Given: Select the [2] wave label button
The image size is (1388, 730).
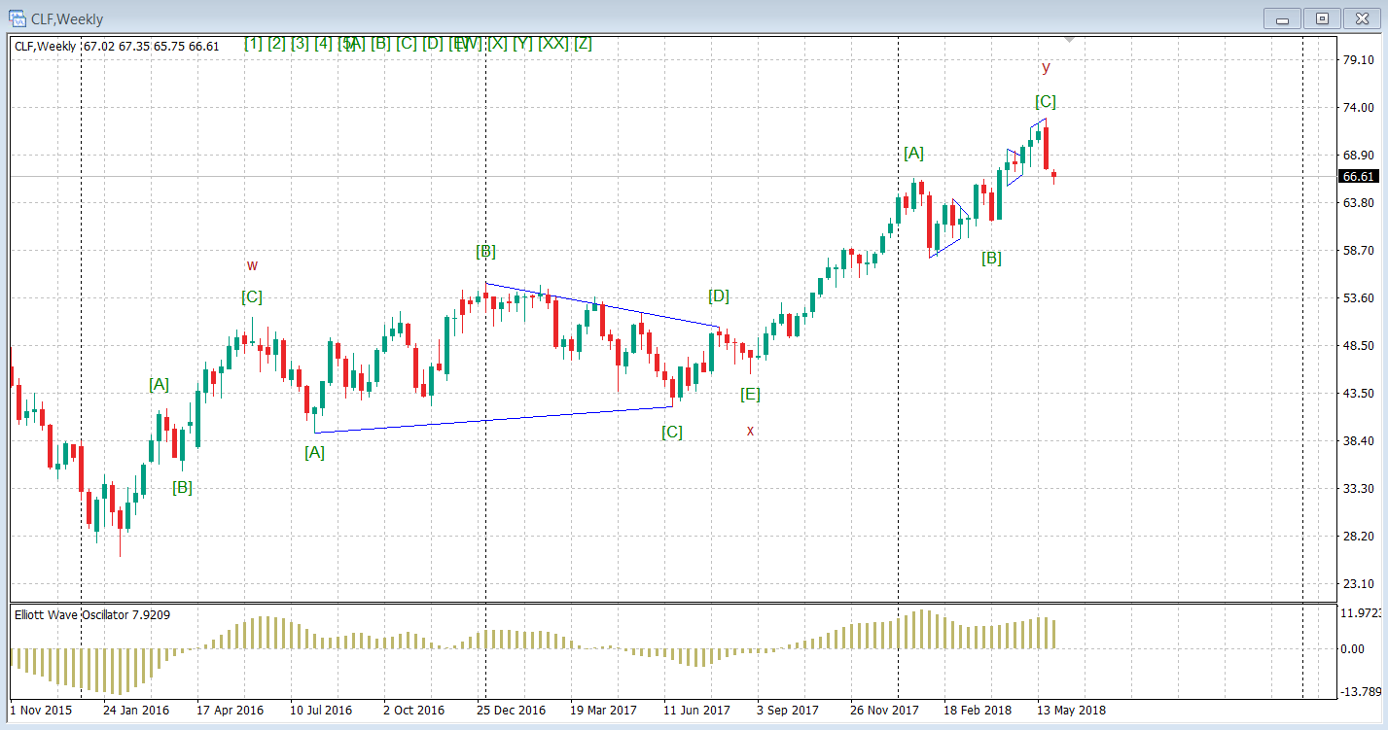Looking at the screenshot, I should click(277, 44).
